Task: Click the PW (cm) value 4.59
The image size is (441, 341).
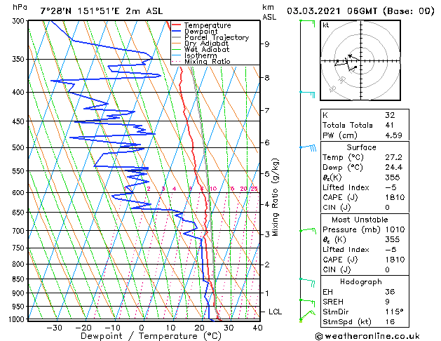Action: (393, 135)
